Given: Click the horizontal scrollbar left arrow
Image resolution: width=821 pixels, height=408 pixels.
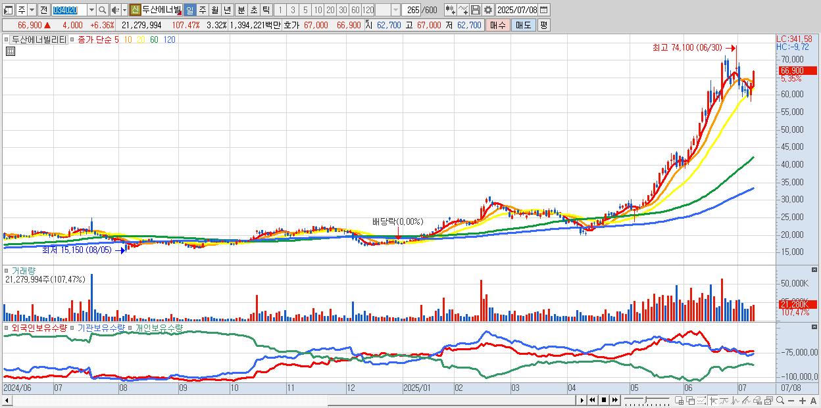Looking at the screenshot, I should pyautogui.click(x=6, y=400).
